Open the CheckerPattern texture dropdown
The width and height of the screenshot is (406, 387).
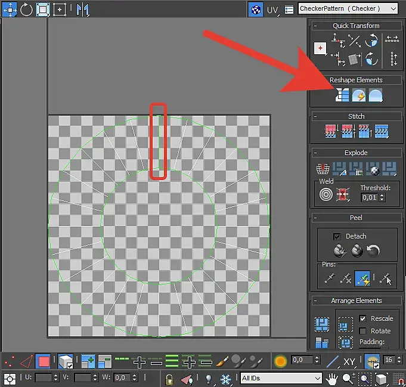348,8
